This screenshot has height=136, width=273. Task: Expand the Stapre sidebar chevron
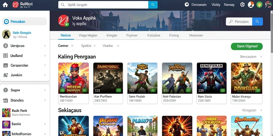click(45, 90)
